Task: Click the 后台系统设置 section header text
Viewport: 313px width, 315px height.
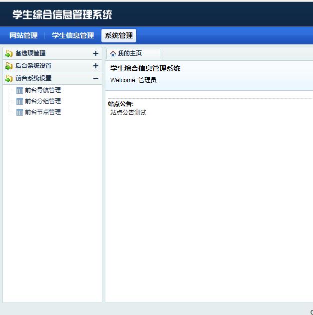Action: [33, 66]
